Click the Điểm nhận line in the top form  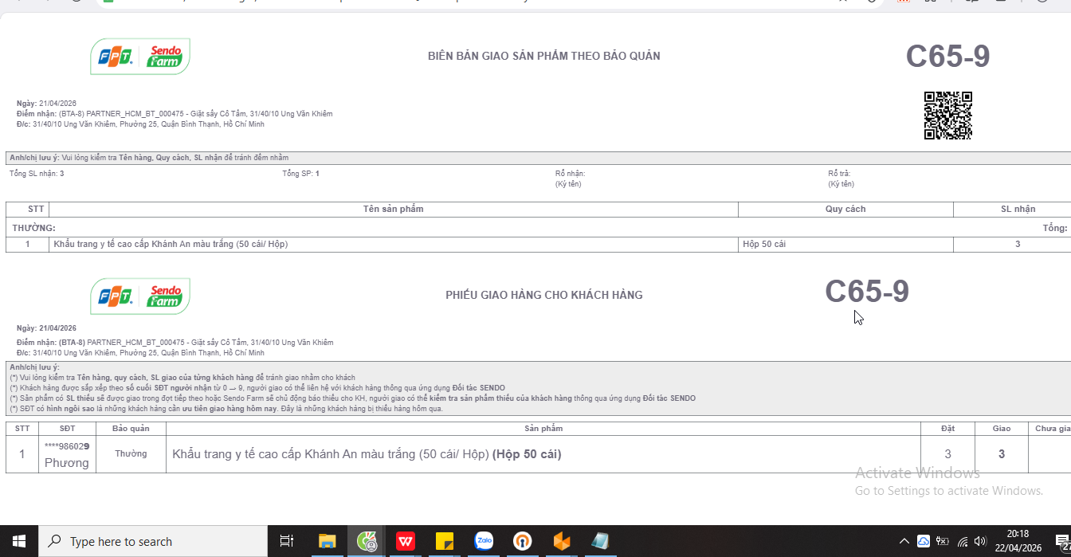point(175,114)
